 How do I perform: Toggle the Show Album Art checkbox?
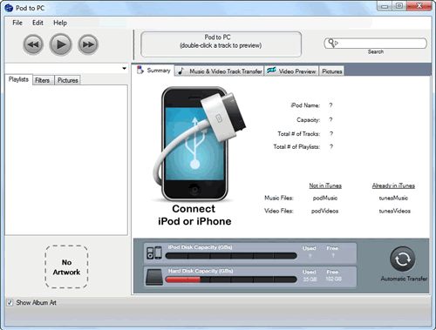click(x=10, y=303)
